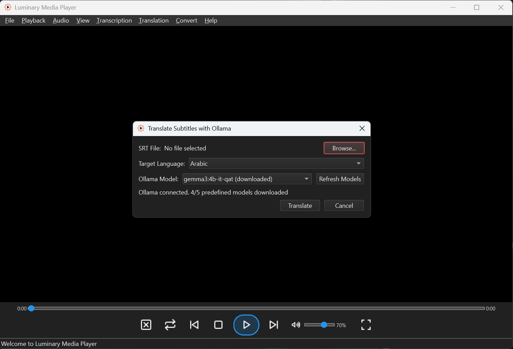This screenshot has height=349, width=513.
Task: Go to the previous track
Action: pyautogui.click(x=194, y=325)
